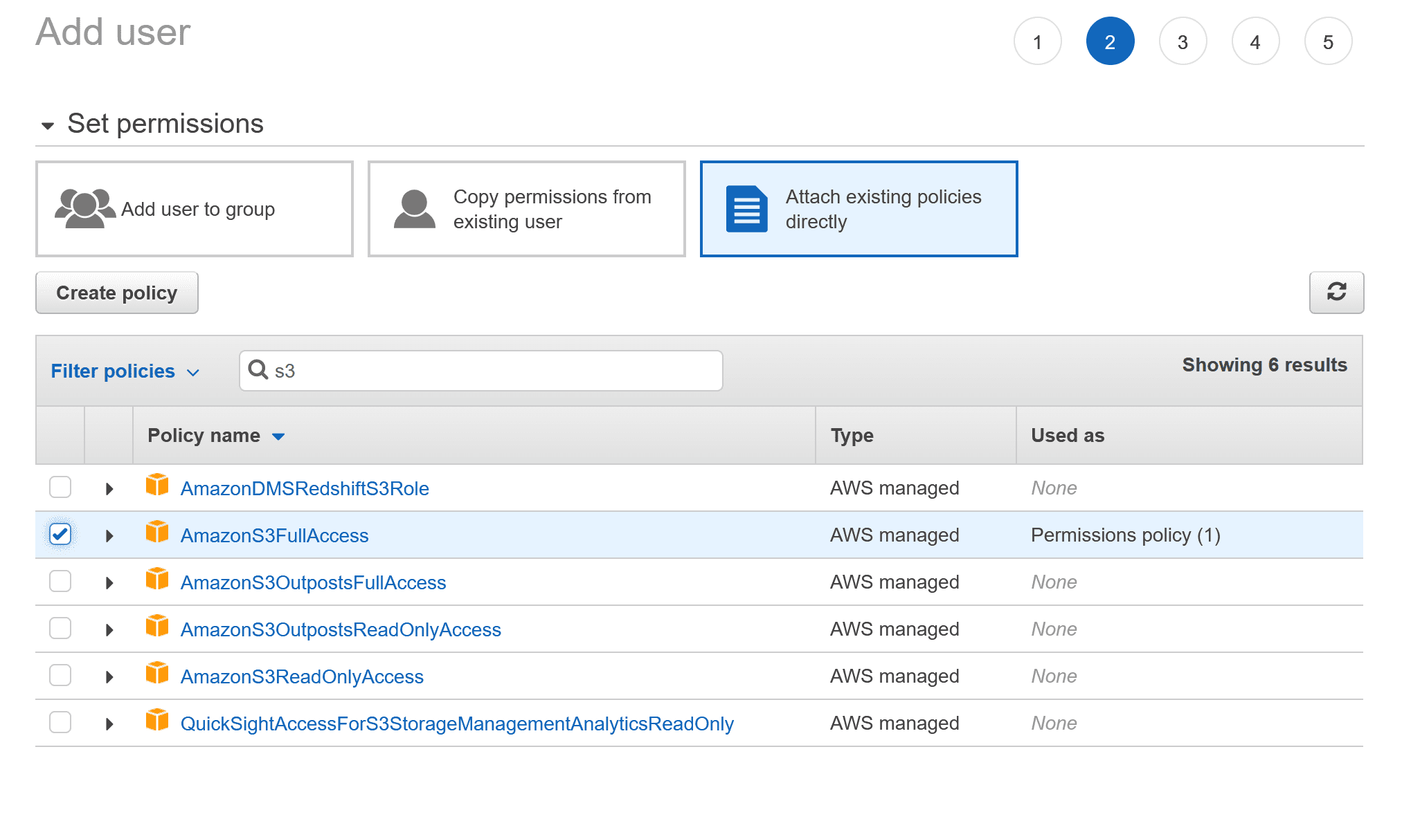Image resolution: width=1402 pixels, height=830 pixels.
Task: Click the orange policy icon beside QuickSightAccessForS3StorageManagementAnalyticsReadOnly
Action: coord(157,720)
